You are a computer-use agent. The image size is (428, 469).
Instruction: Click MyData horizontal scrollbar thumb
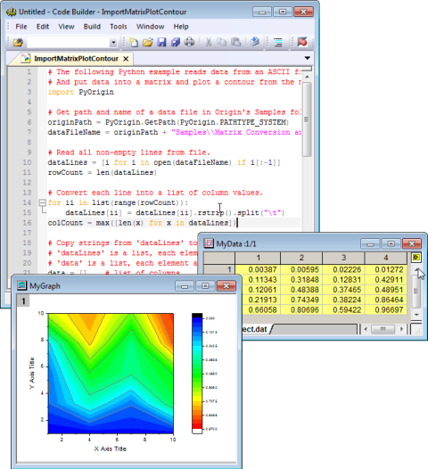[383, 329]
